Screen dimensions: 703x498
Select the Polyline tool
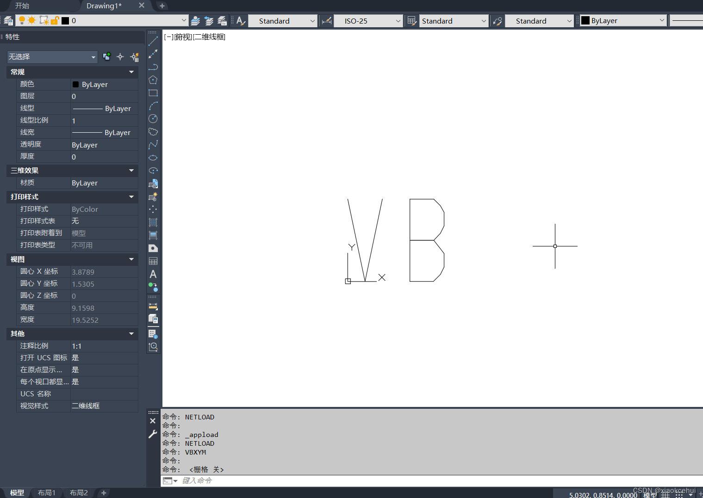click(153, 67)
